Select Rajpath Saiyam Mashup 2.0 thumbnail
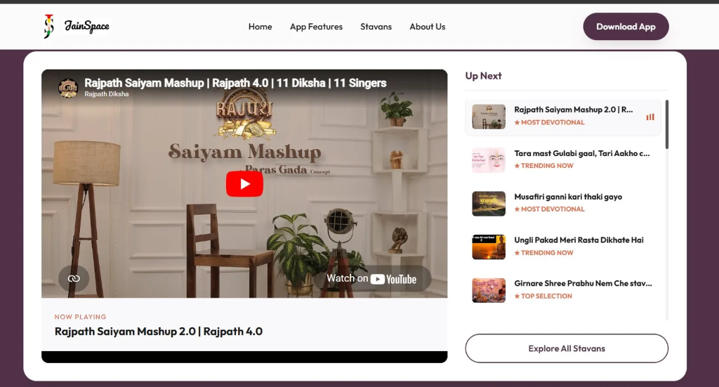Image resolution: width=719 pixels, height=387 pixels. click(x=489, y=117)
